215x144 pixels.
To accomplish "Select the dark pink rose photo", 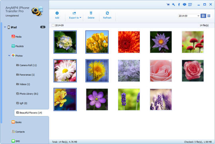I will click(193, 71).
